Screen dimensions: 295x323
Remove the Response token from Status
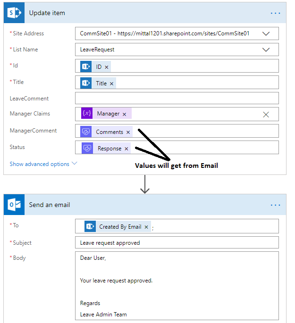(126, 149)
